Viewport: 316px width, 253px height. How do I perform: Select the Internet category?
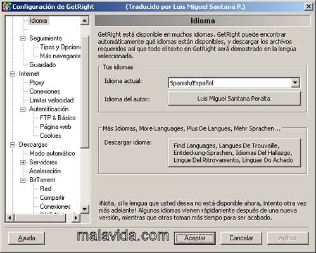29,74
